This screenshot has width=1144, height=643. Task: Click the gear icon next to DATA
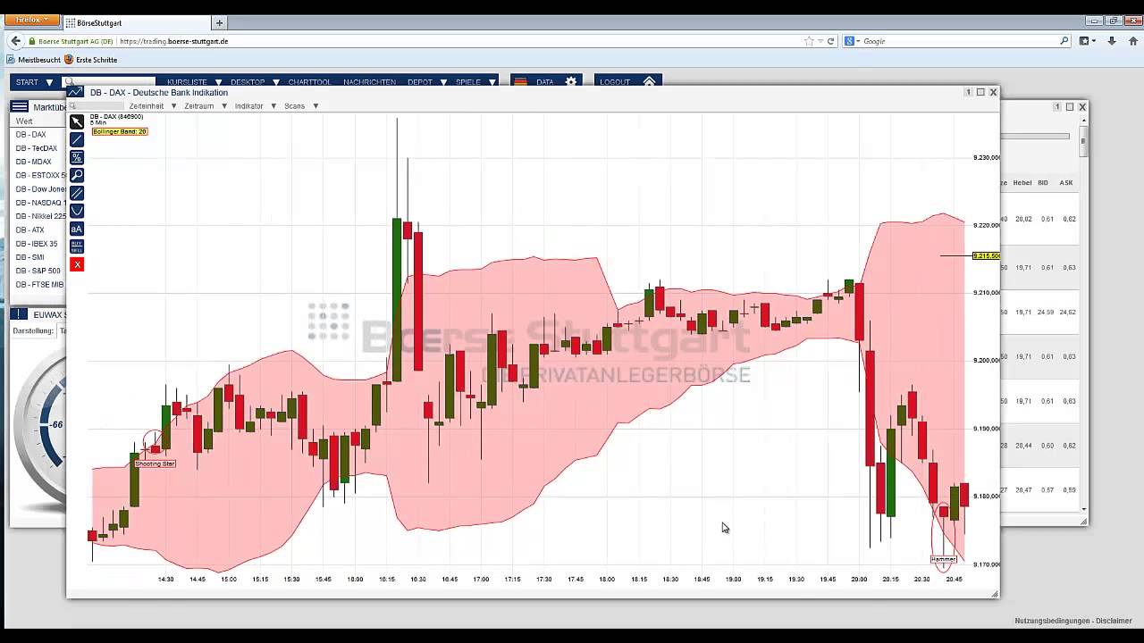[571, 81]
